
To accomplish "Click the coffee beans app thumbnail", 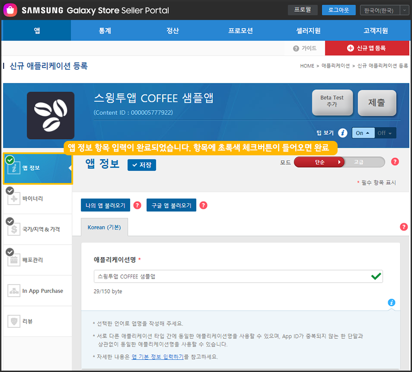I will coord(50,115).
